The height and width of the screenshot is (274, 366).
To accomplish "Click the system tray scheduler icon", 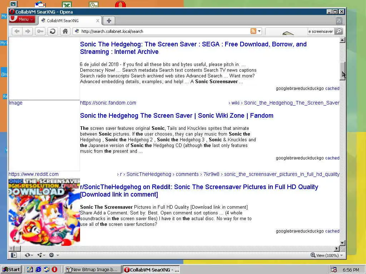I will 334,269.
